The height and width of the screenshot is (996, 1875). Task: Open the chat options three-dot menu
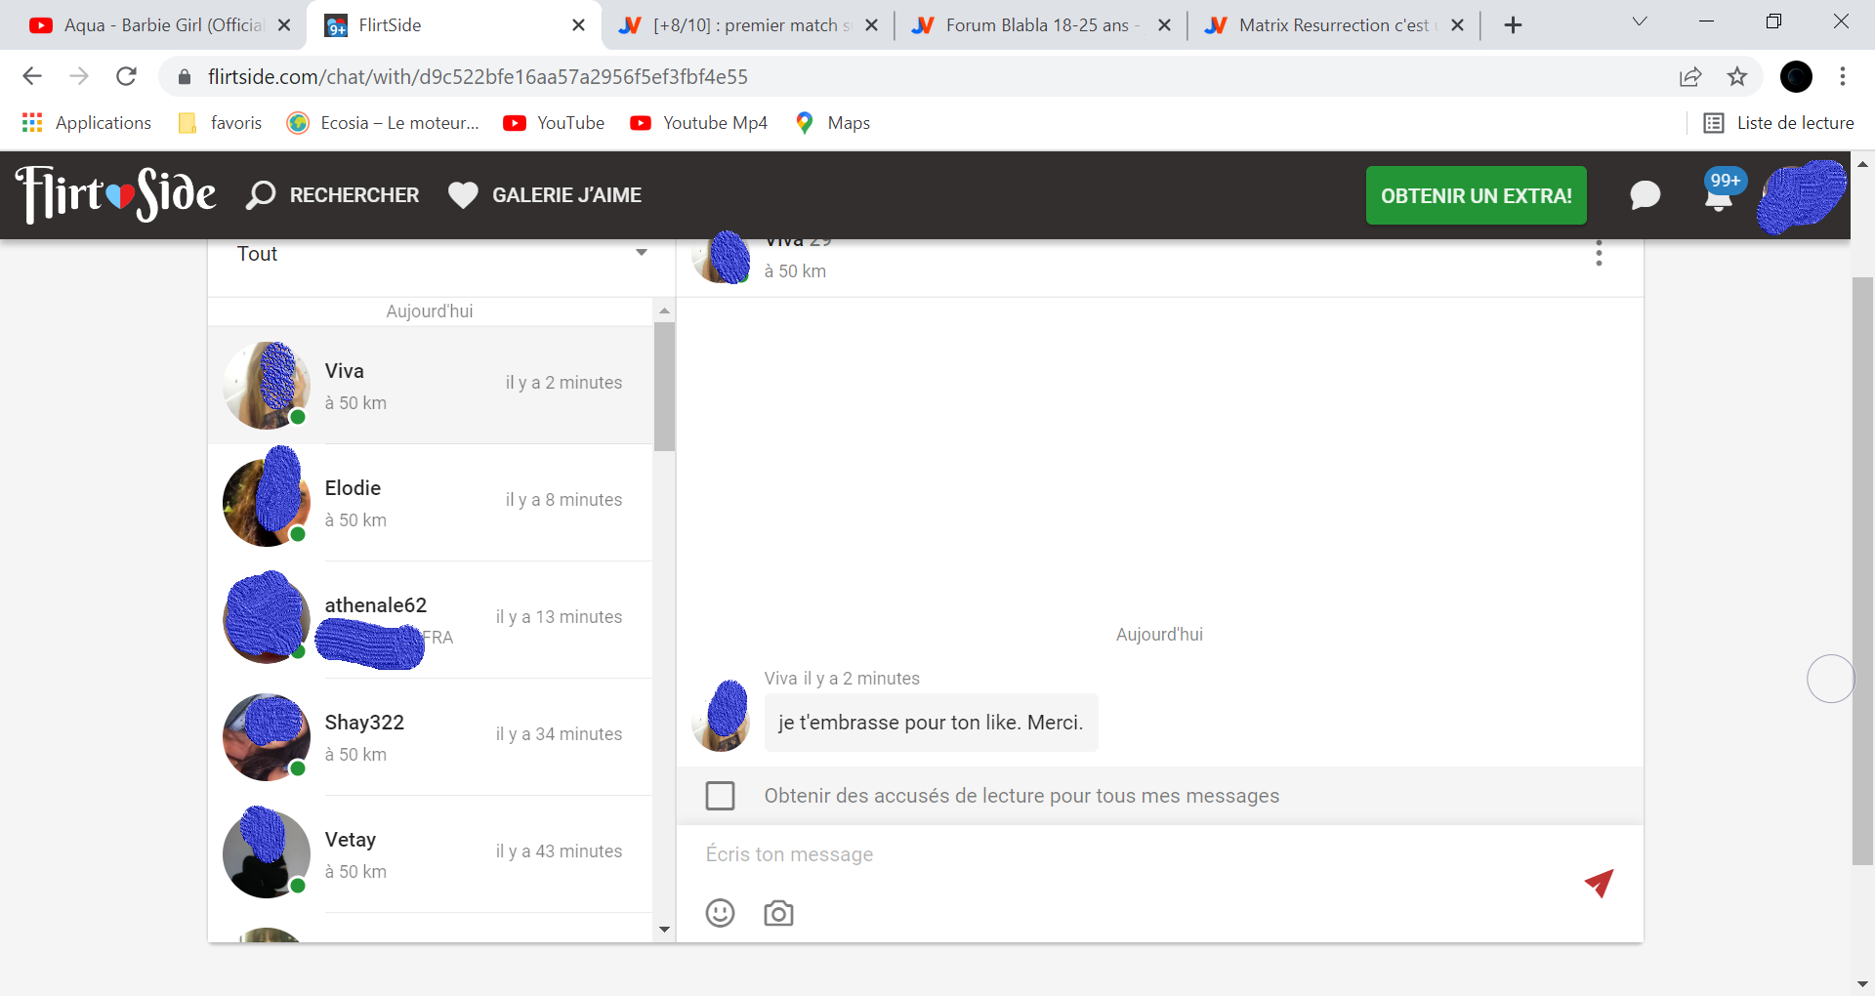(1599, 254)
